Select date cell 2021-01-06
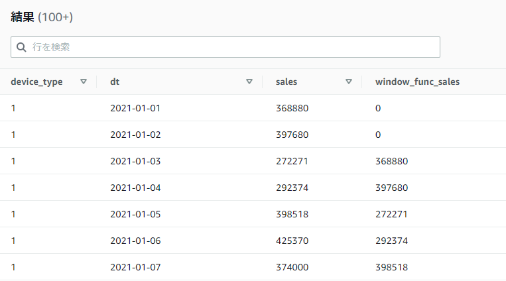 click(x=135, y=241)
